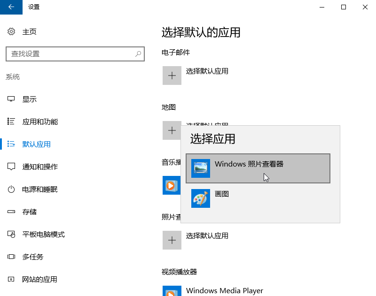Click the plus button under 电子邮件

click(x=172, y=76)
